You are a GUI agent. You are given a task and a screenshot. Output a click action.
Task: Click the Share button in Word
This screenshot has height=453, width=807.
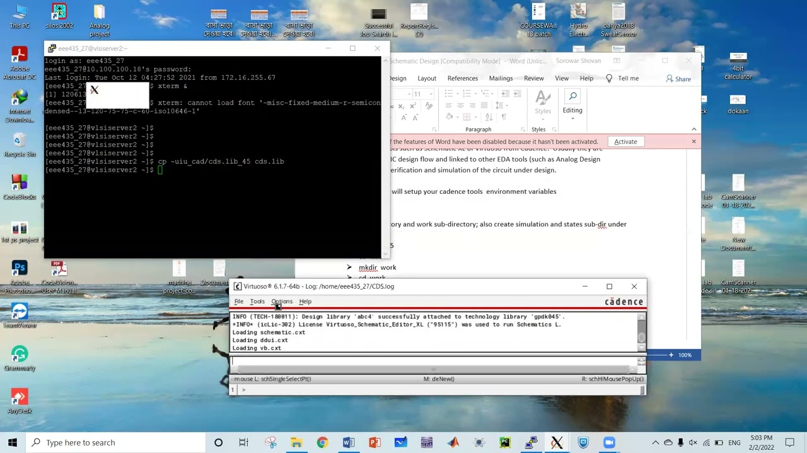tap(678, 79)
